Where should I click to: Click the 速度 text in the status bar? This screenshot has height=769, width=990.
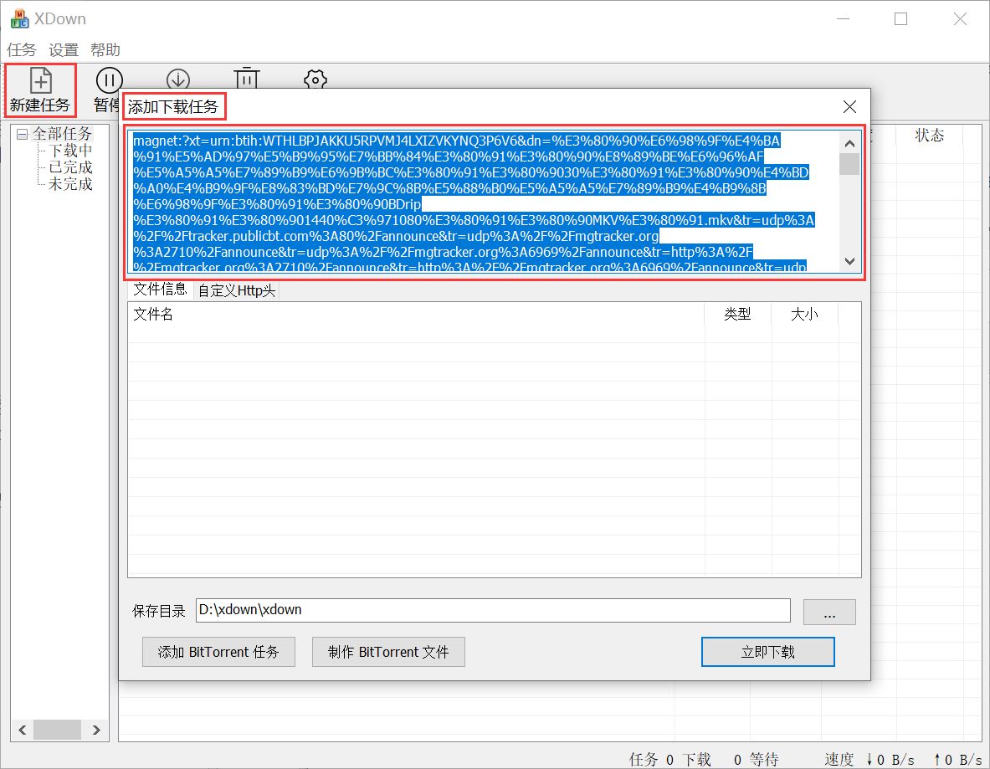coord(839,759)
